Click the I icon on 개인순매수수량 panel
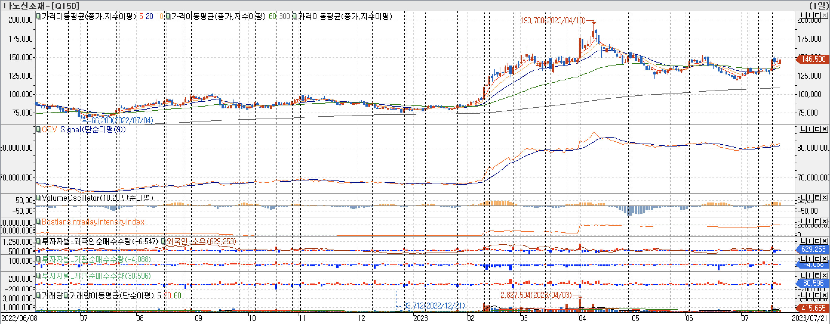Viewport: 830px width, 324px height. point(810,276)
